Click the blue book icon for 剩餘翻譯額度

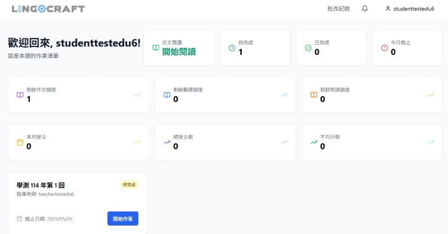click(167, 95)
